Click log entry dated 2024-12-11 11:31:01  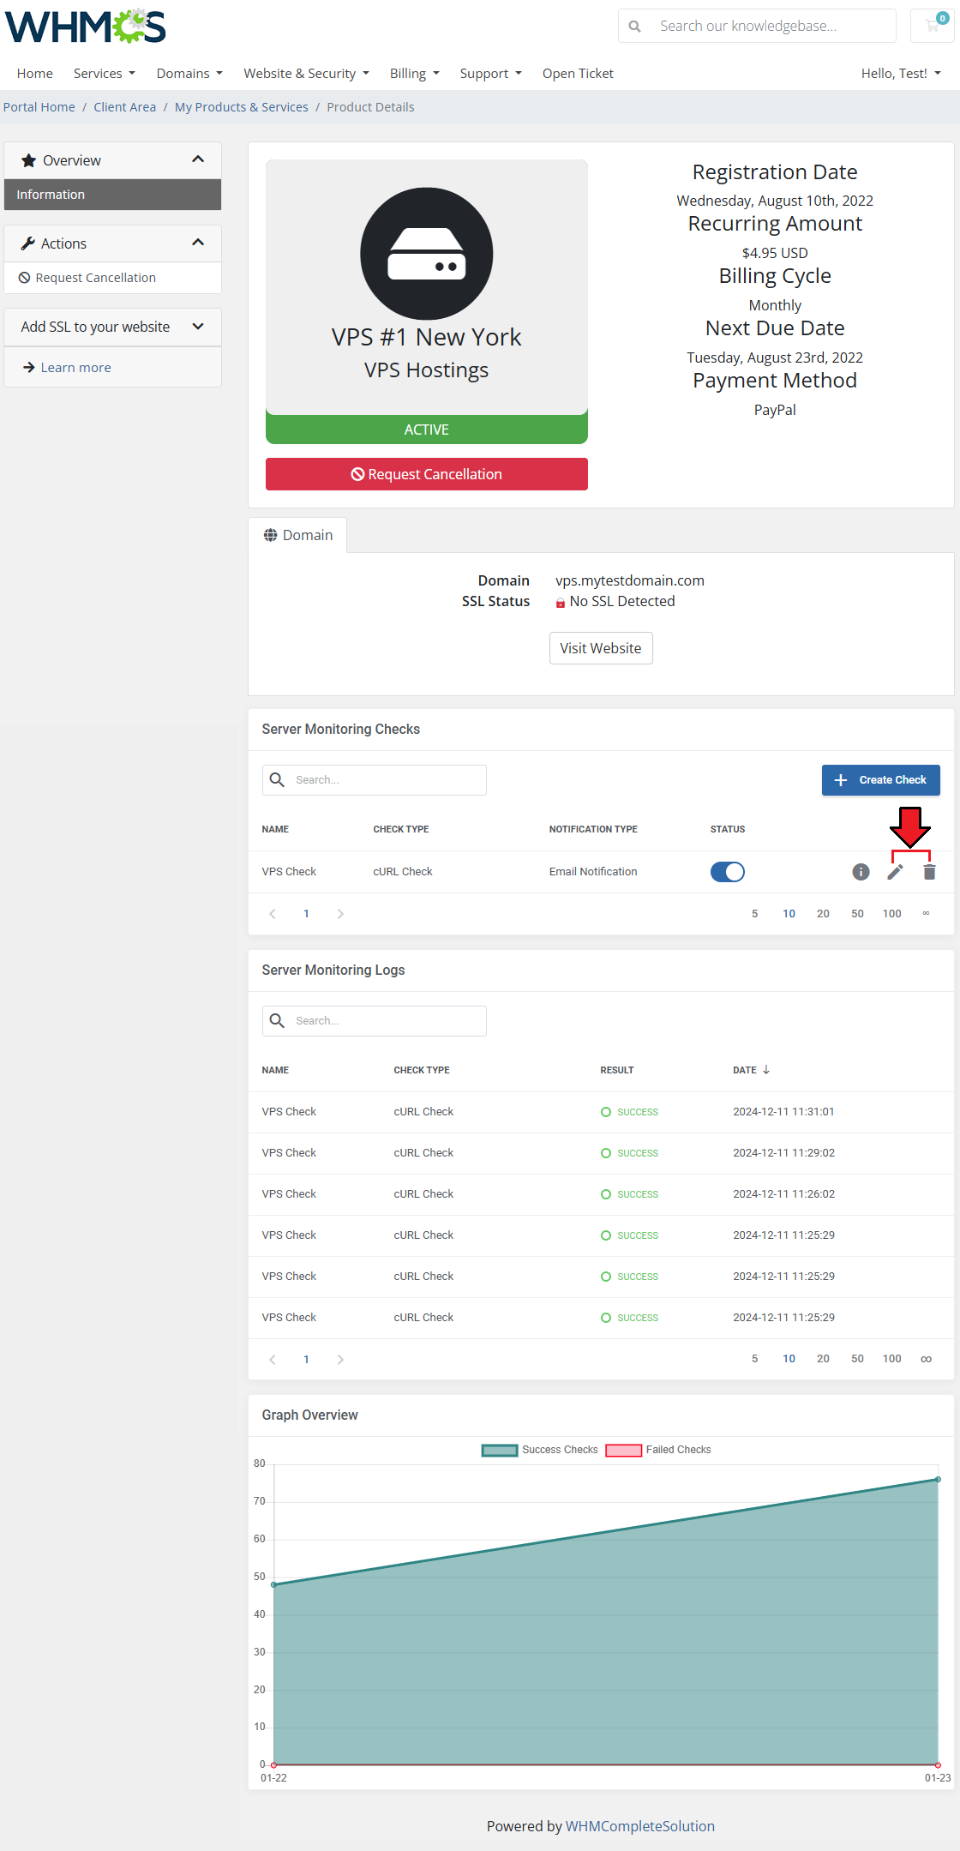coord(601,1112)
